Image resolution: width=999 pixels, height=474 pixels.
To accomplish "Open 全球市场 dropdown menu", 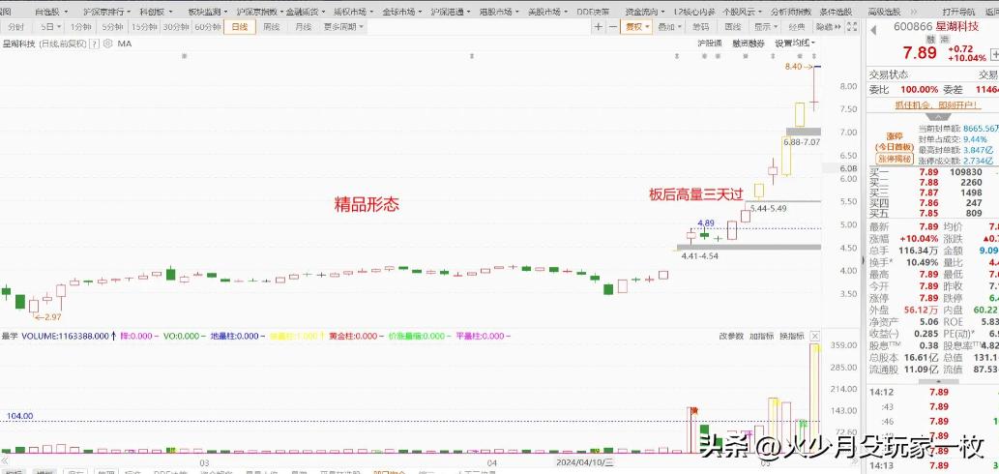I will tap(402, 12).
